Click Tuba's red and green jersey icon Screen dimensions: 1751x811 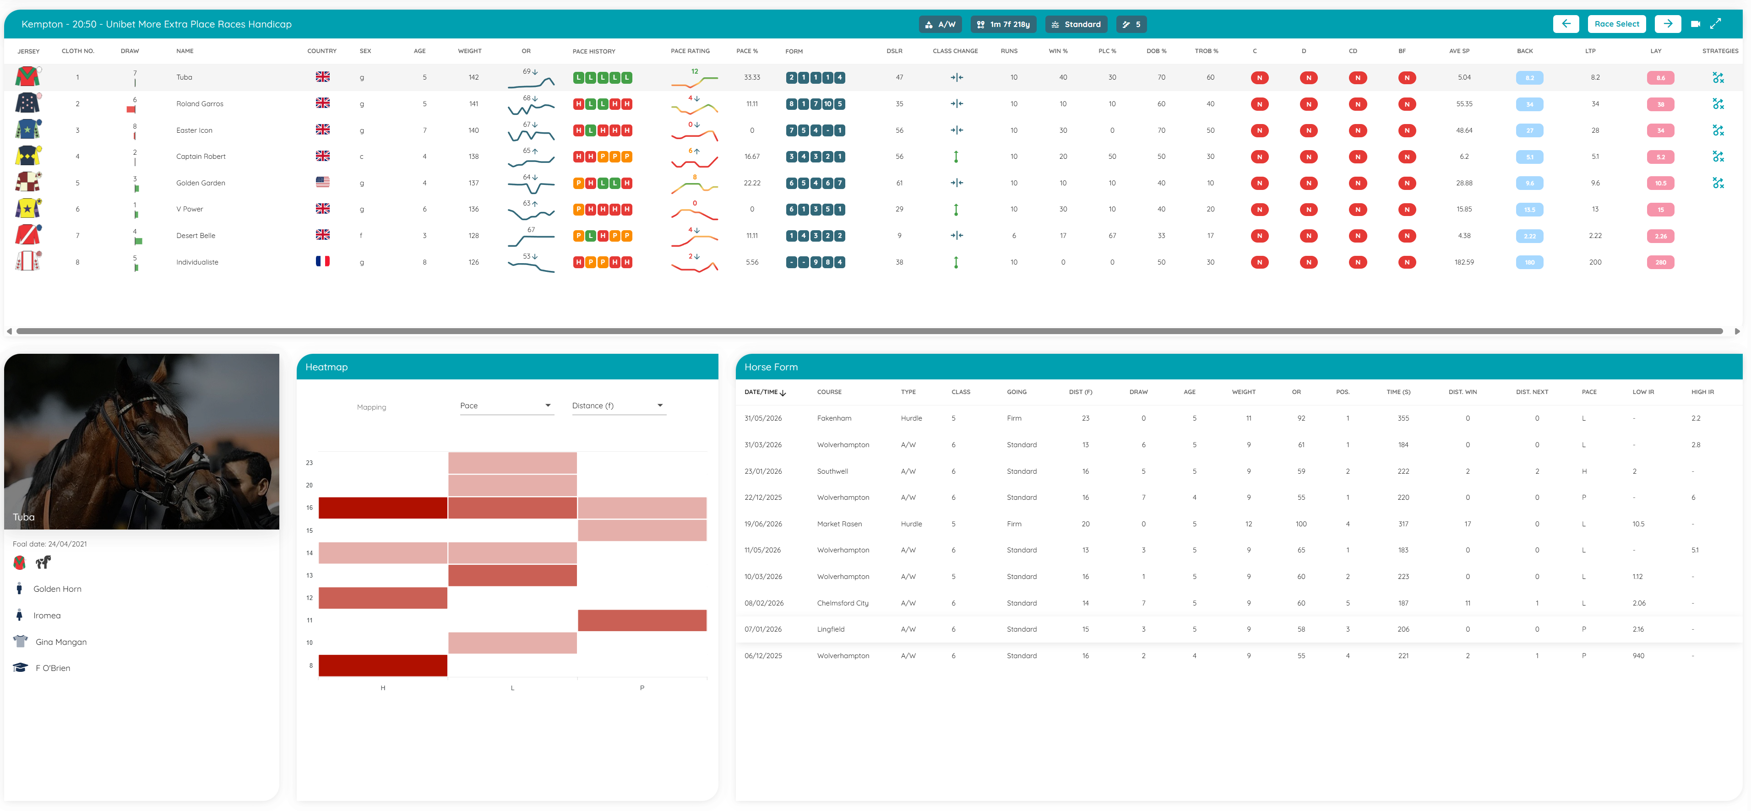tap(27, 77)
